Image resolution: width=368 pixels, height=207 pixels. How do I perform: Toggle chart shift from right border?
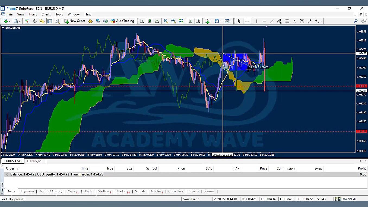(x=198, y=21)
